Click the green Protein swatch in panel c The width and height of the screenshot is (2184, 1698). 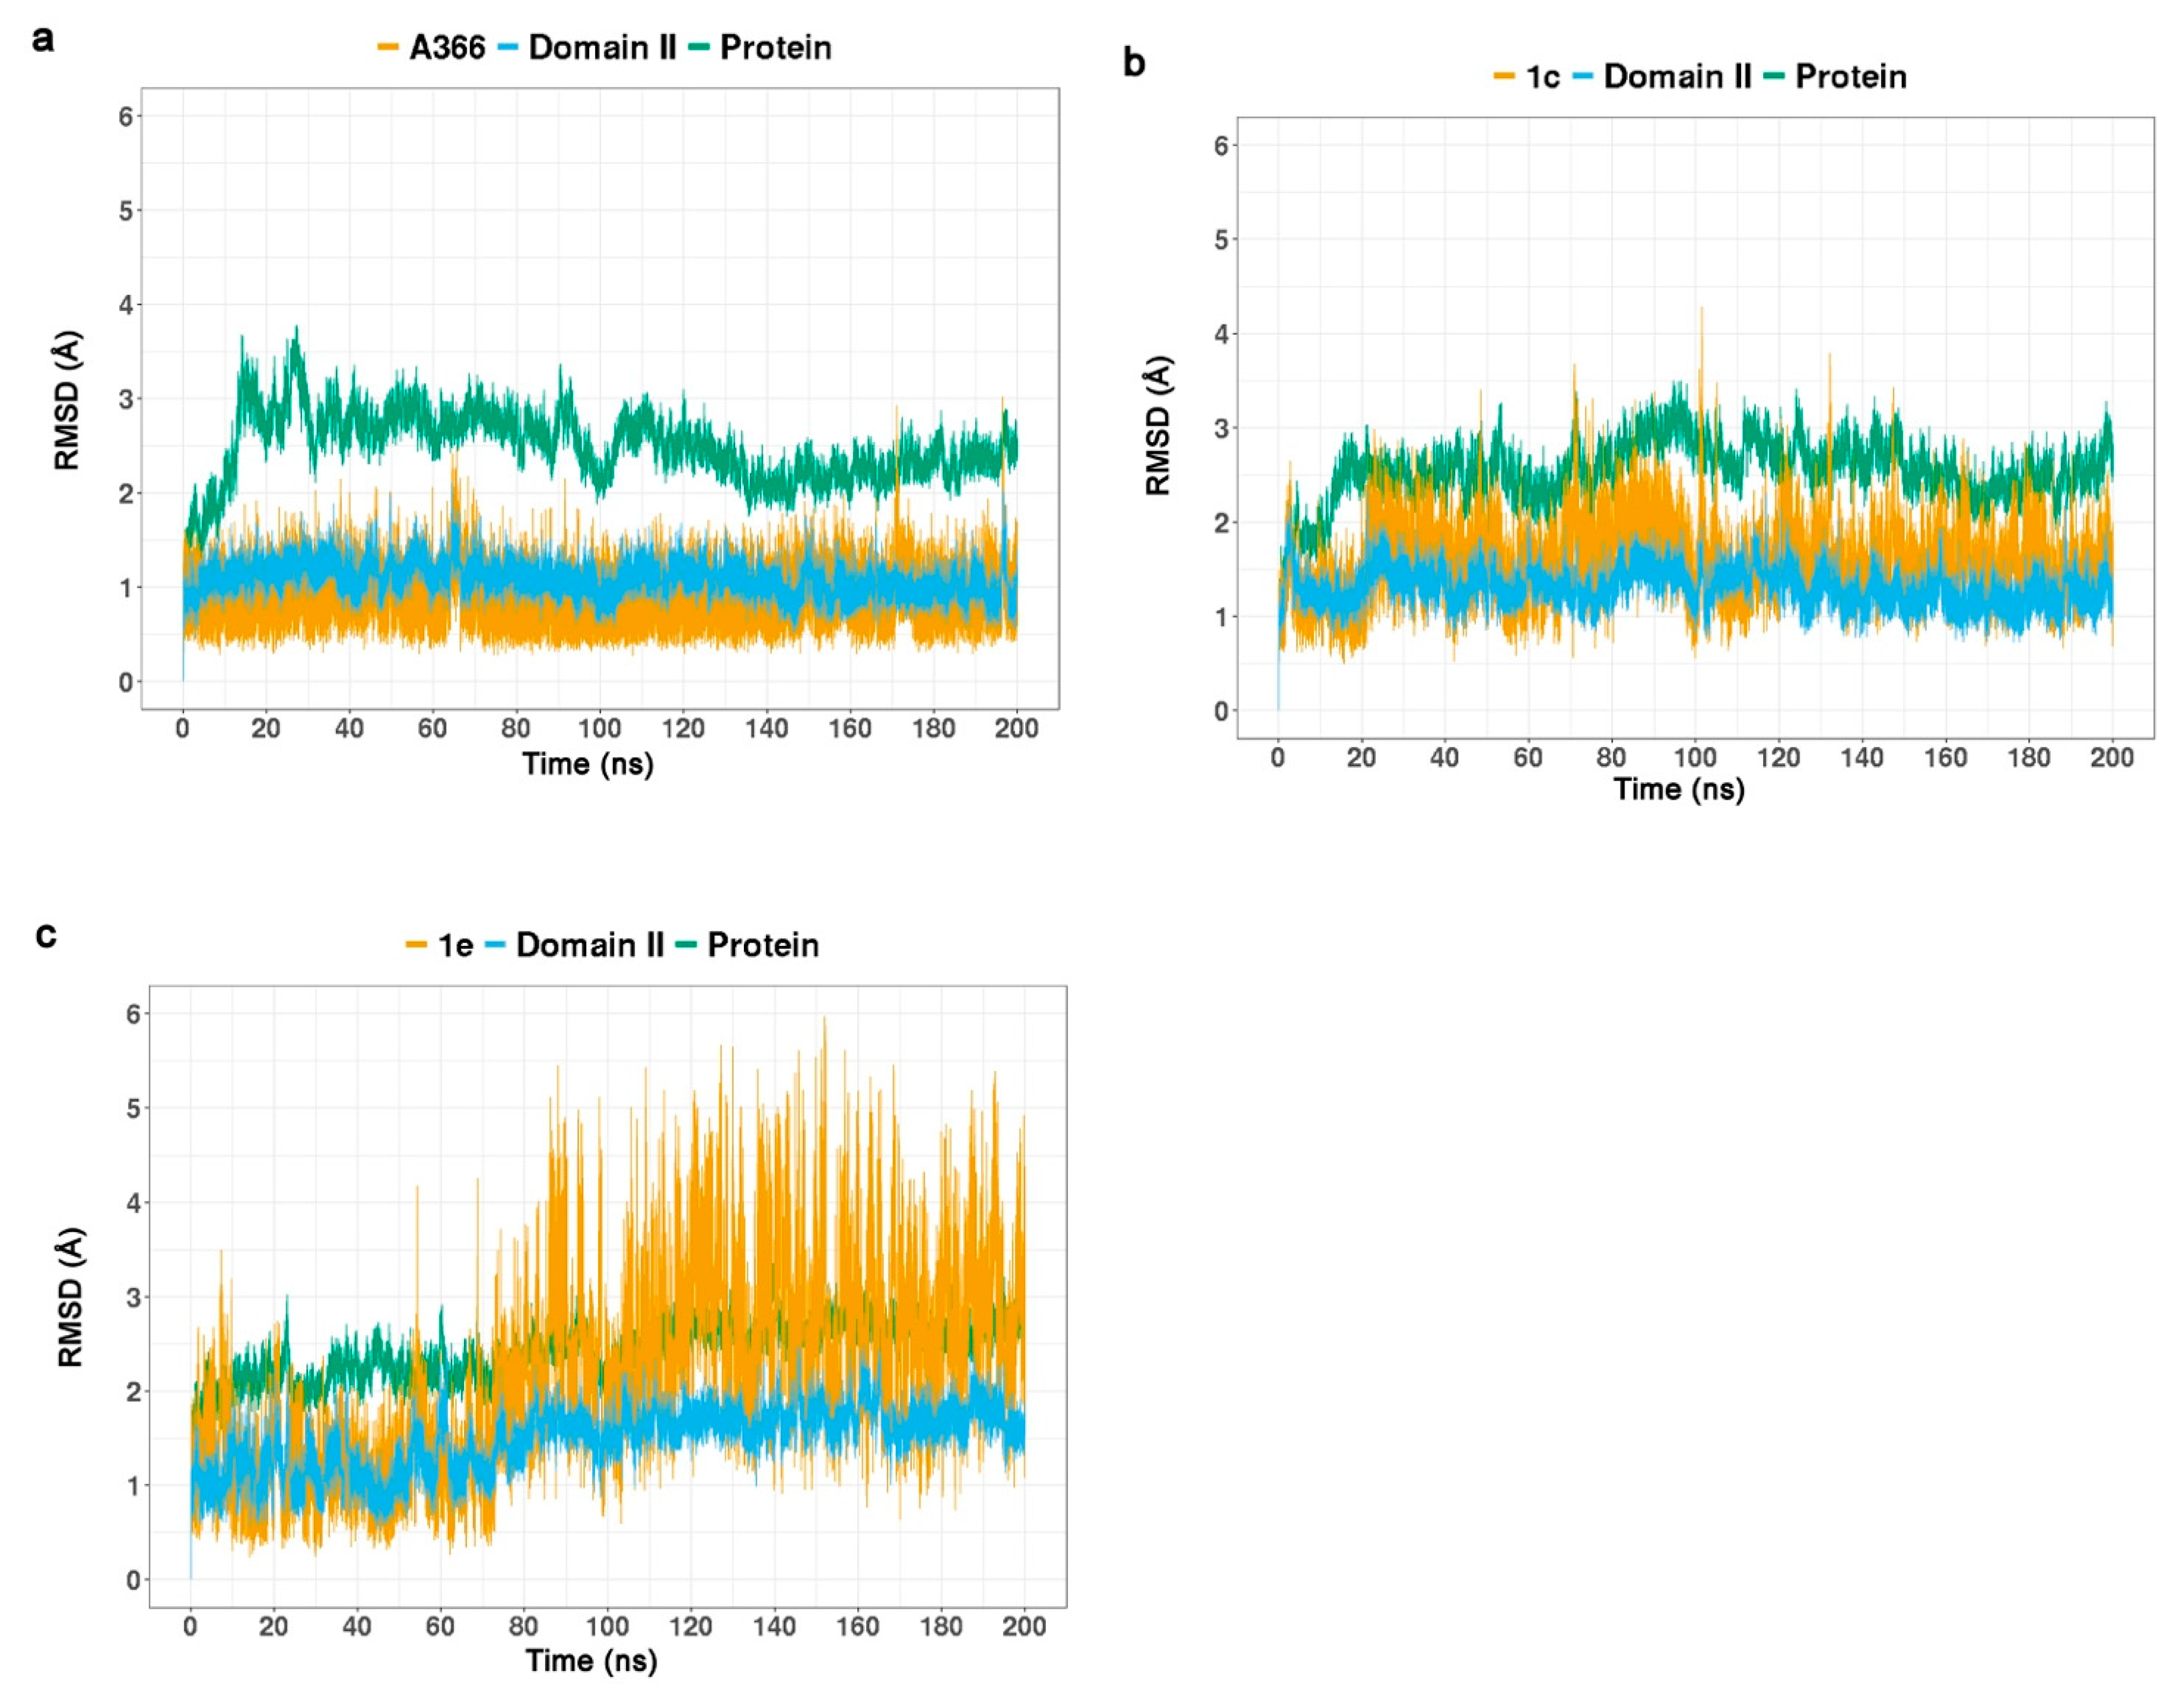(x=686, y=944)
